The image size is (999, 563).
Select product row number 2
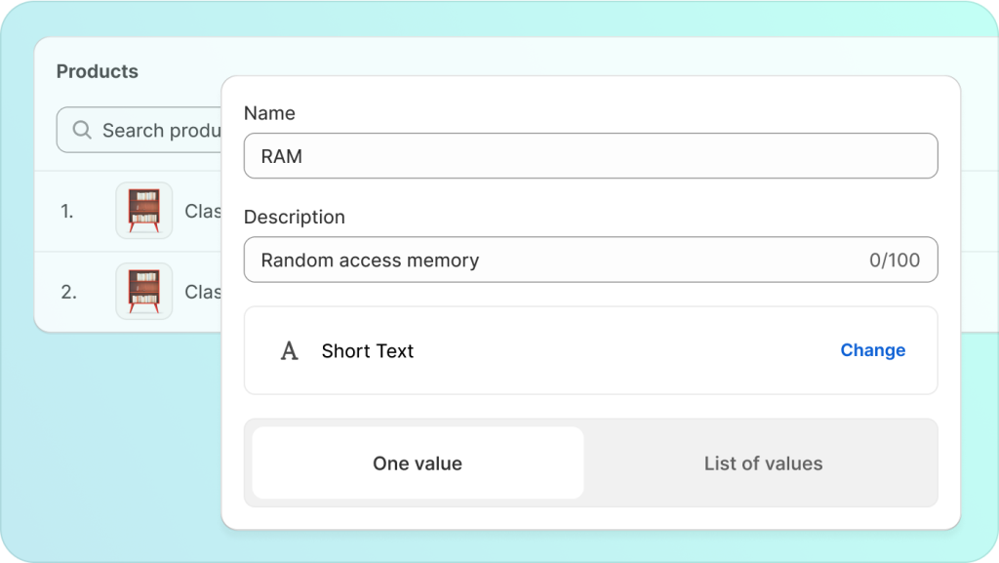click(x=68, y=292)
